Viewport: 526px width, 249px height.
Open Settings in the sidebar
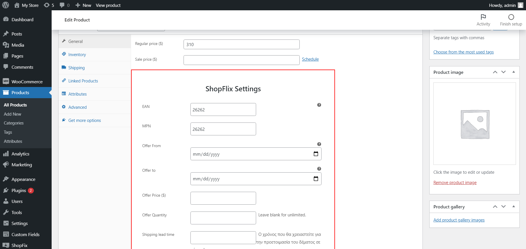[26, 223]
